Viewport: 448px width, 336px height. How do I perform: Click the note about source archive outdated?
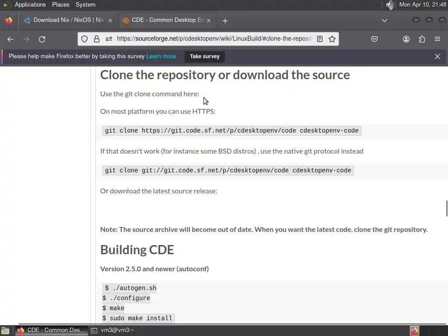pos(264,229)
